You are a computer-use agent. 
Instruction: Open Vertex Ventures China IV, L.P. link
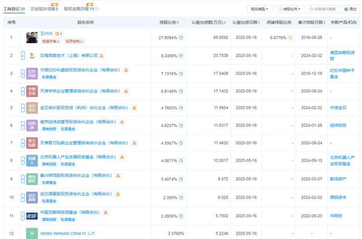click(67, 233)
